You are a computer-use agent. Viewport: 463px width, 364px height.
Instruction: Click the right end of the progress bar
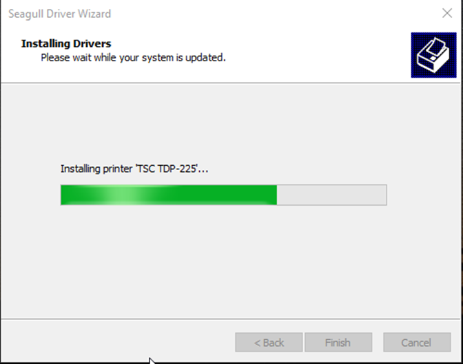click(382, 195)
